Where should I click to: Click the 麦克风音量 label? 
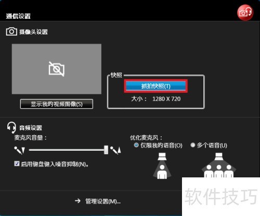(31, 138)
